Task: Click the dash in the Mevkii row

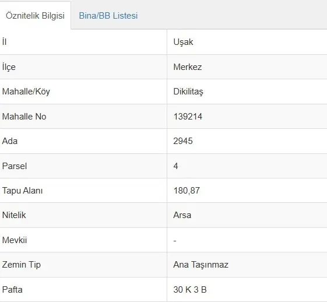Action: click(x=175, y=241)
